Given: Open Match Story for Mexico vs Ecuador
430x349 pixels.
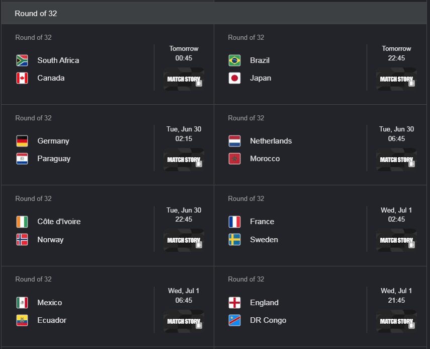Looking at the screenshot, I should pos(184,321).
